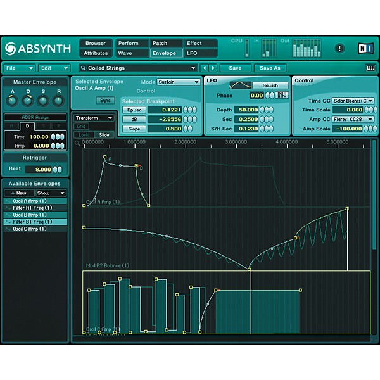Show the on-screen keyboard icon

(x=370, y=68)
